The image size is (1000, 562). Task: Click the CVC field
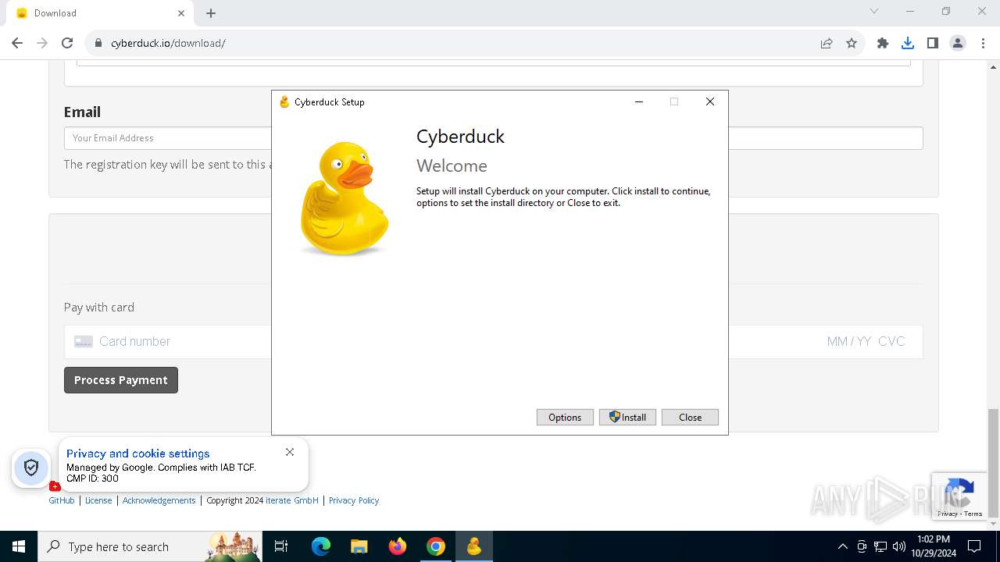891,341
